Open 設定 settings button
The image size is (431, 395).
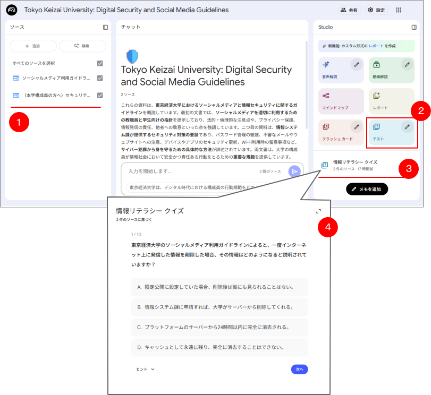pos(377,10)
